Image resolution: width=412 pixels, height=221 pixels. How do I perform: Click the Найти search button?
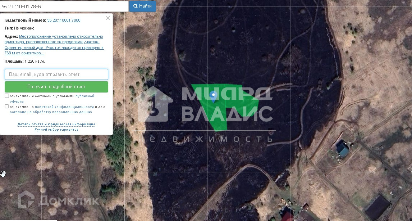(x=142, y=6)
